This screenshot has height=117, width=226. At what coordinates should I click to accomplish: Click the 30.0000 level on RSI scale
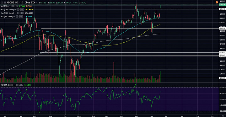coord(223,111)
